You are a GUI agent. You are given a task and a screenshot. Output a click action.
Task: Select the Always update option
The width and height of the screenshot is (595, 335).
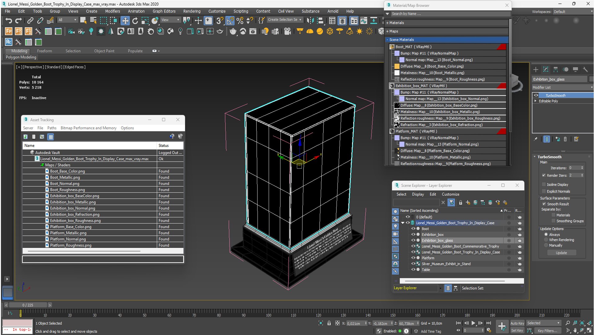click(x=546, y=234)
